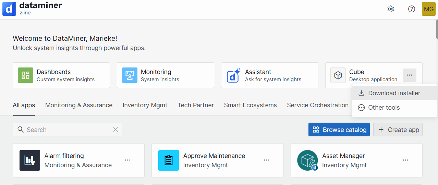Open the Monitoring app icon
Screen dimensions: 438x185
click(x=130, y=75)
